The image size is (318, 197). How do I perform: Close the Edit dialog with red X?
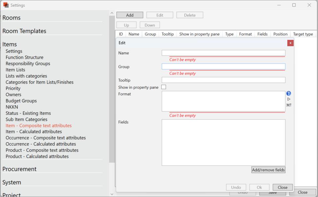point(290,43)
